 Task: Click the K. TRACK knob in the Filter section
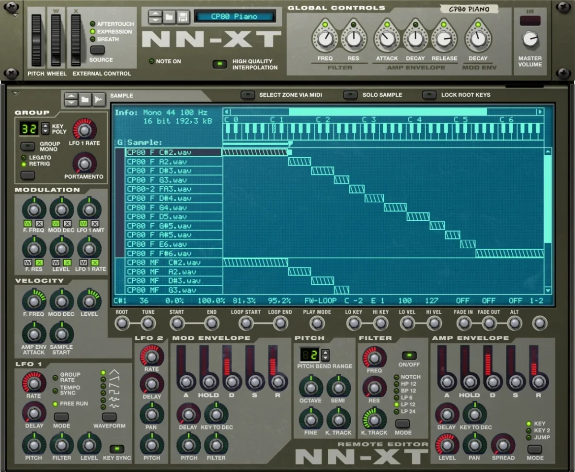coord(374,418)
